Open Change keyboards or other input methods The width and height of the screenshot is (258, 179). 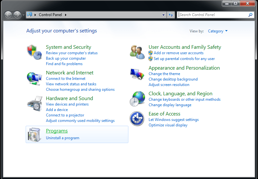coord(185,99)
